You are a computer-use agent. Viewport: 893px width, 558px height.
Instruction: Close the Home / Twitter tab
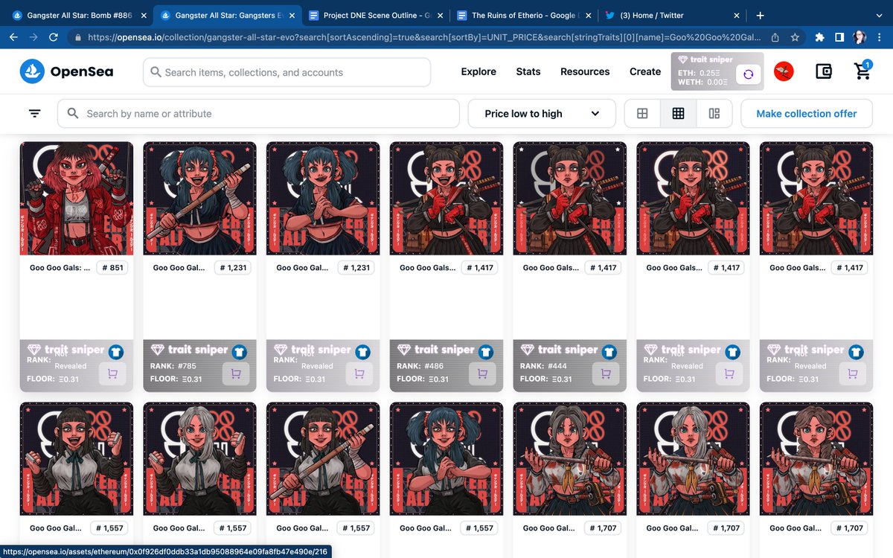coord(737,15)
